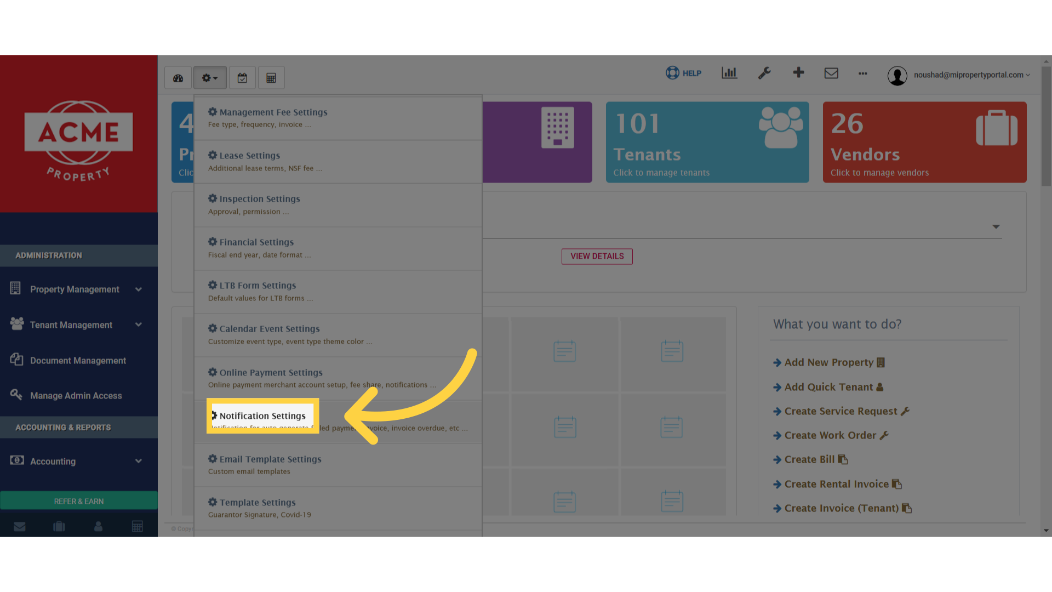Select Online Payment Settings menu entry

pyautogui.click(x=338, y=378)
